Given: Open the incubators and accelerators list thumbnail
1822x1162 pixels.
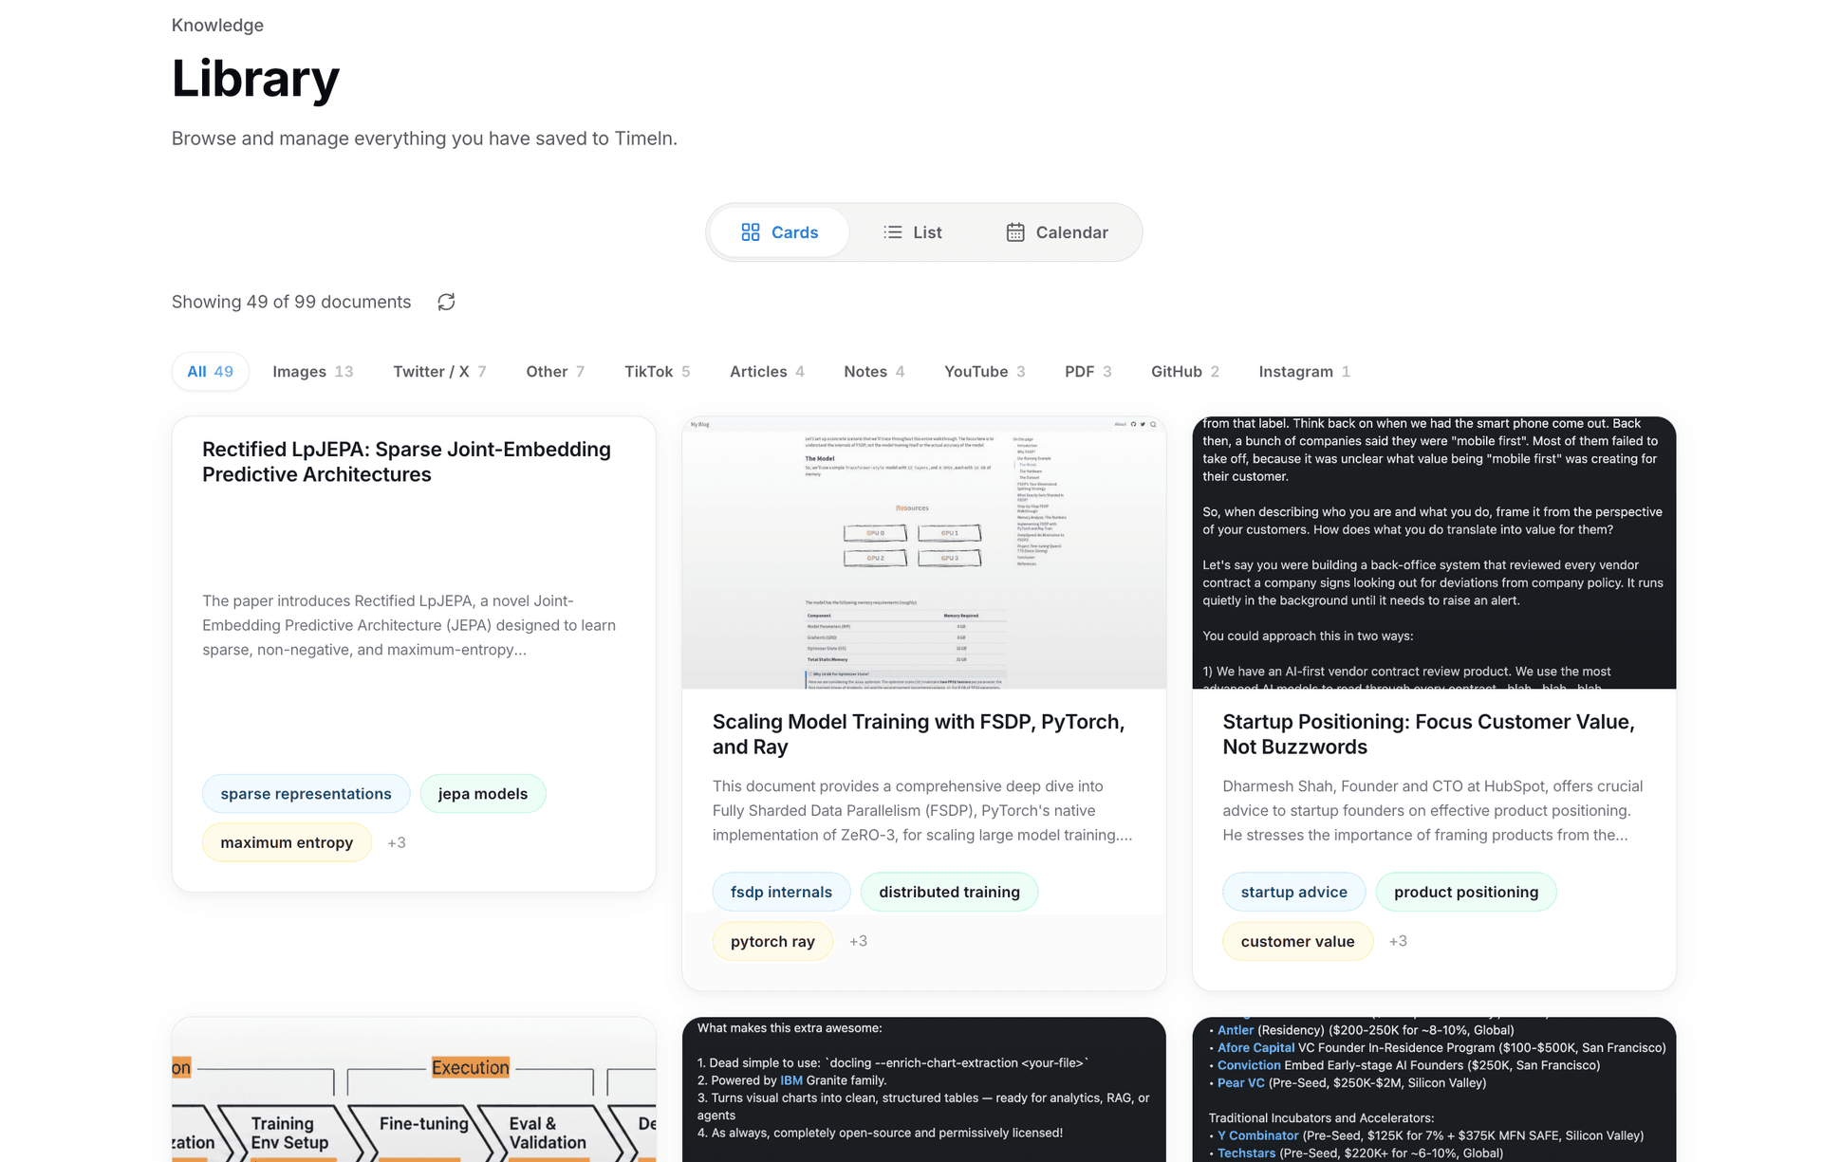Looking at the screenshot, I should (1434, 1090).
